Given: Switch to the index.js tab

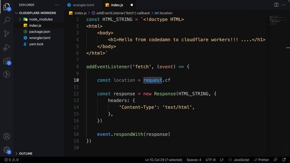Looking at the screenshot, I should (117, 5).
